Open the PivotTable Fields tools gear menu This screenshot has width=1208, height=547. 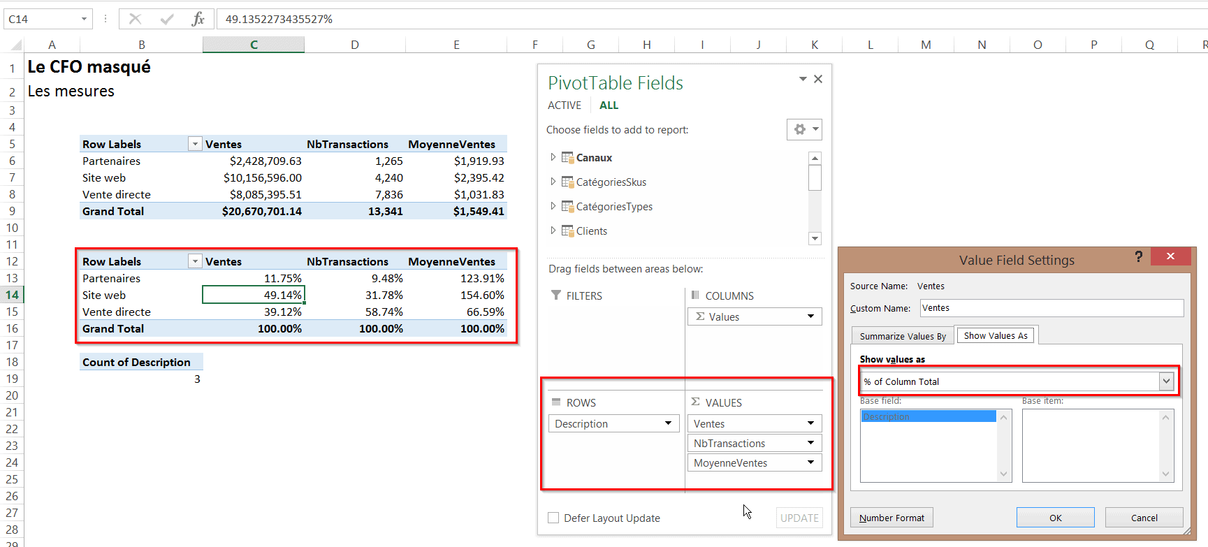click(x=804, y=129)
